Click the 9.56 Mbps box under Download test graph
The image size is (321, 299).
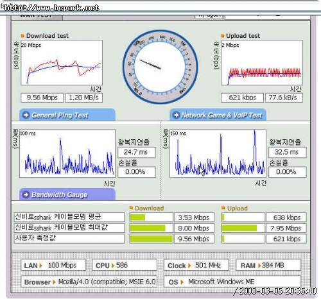coord(42,98)
